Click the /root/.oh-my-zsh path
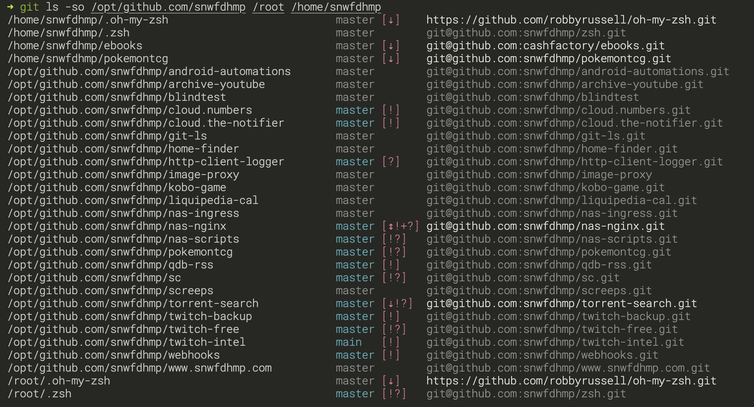The height and width of the screenshot is (407, 754). [x=59, y=381]
